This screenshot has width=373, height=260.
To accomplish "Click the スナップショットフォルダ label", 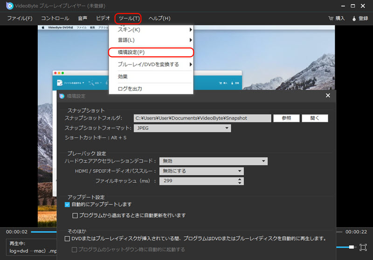I will coord(94,118).
